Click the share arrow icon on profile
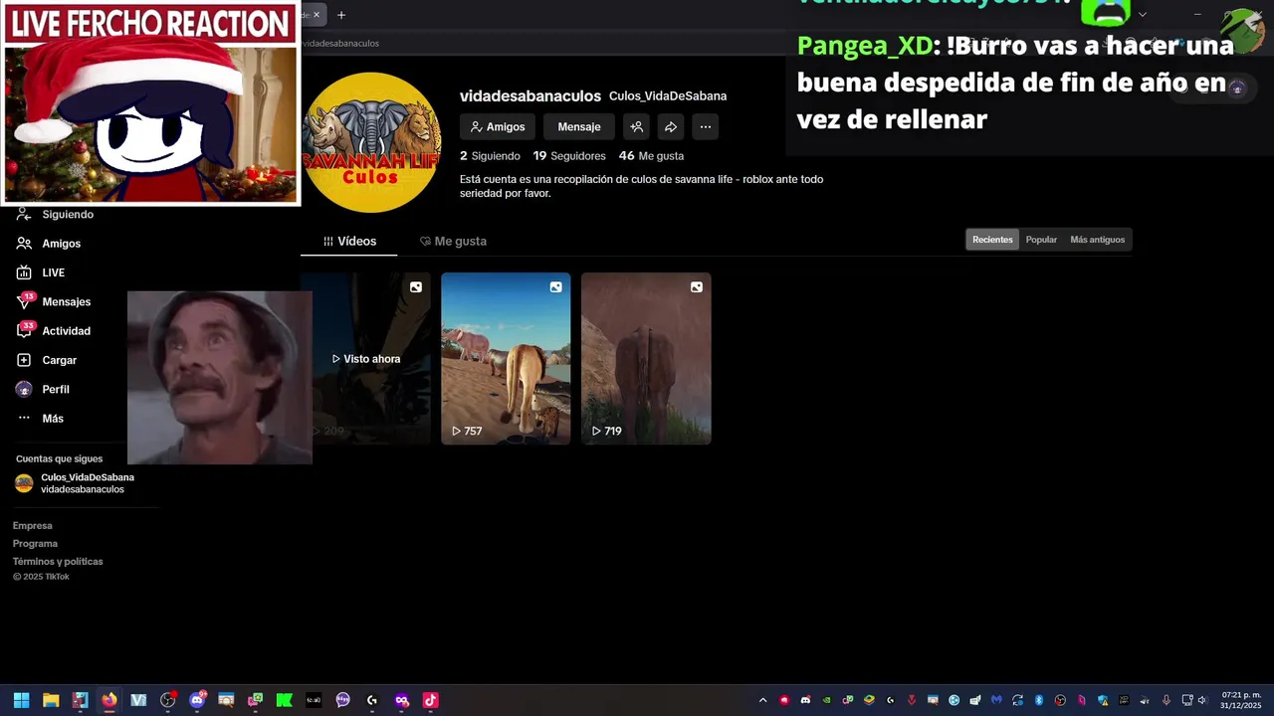 tap(671, 127)
